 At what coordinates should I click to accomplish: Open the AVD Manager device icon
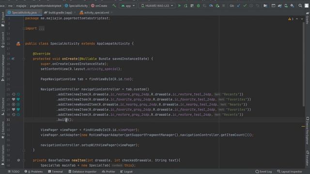[286, 6]
